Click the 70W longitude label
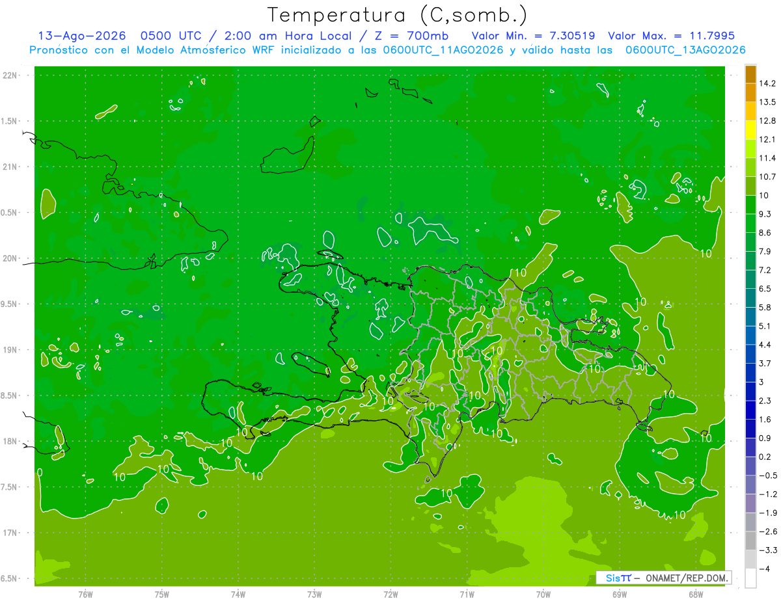This screenshot has width=781, height=603. (543, 595)
